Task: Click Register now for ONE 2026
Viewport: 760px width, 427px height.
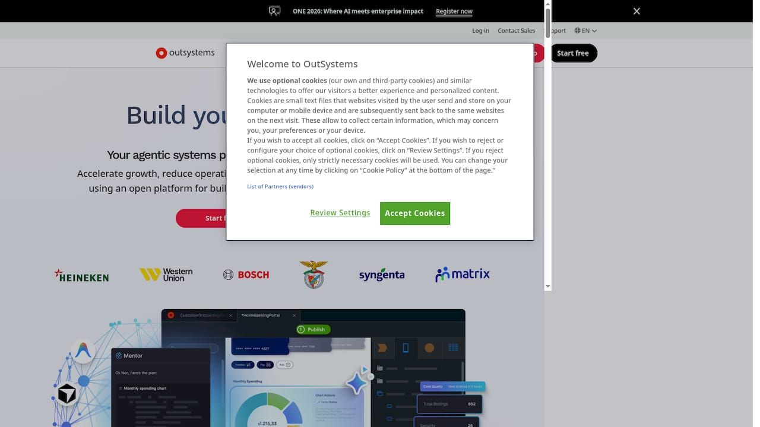Action: pos(454,11)
